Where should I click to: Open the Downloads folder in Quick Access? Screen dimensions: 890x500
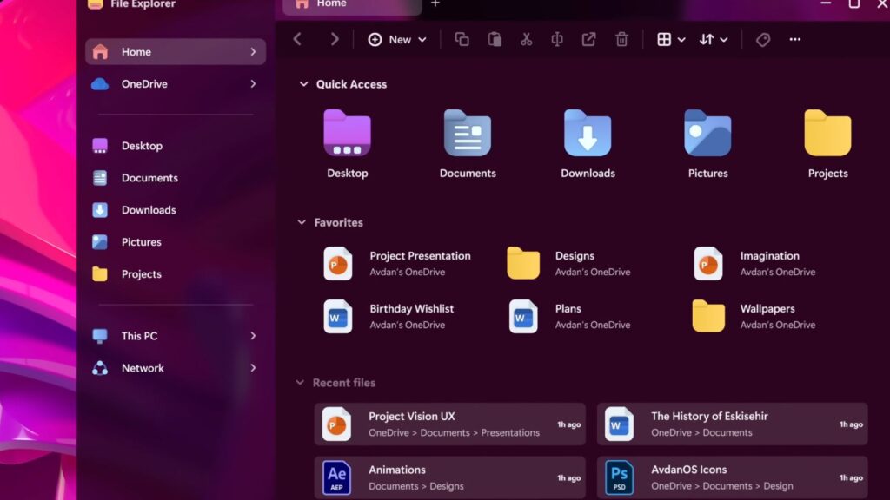click(588, 142)
